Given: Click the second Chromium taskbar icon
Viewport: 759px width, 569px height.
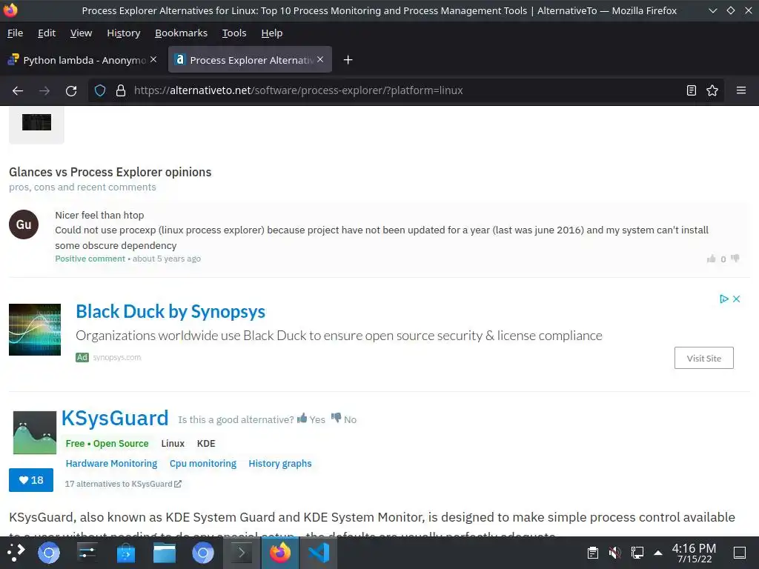Looking at the screenshot, I should click(x=203, y=553).
